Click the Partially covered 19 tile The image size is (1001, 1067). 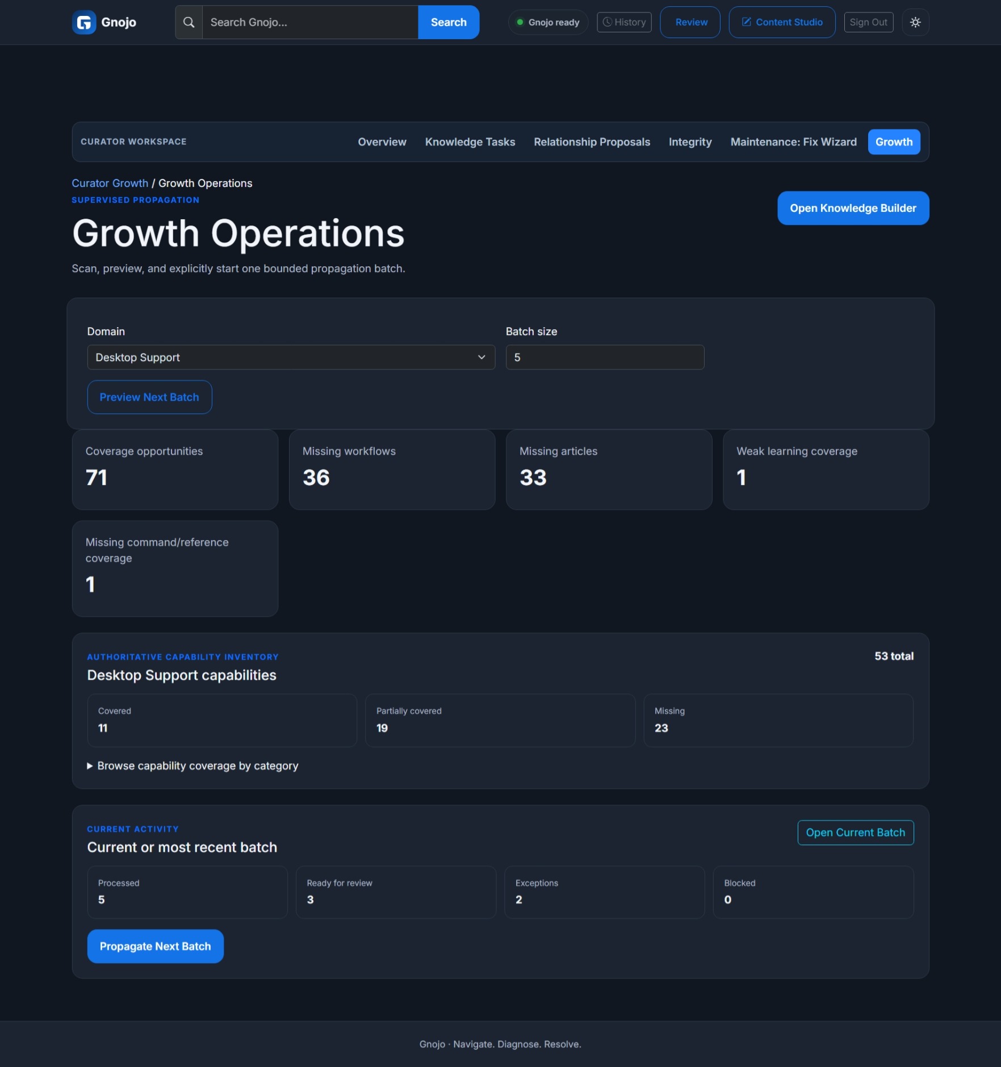coord(500,720)
